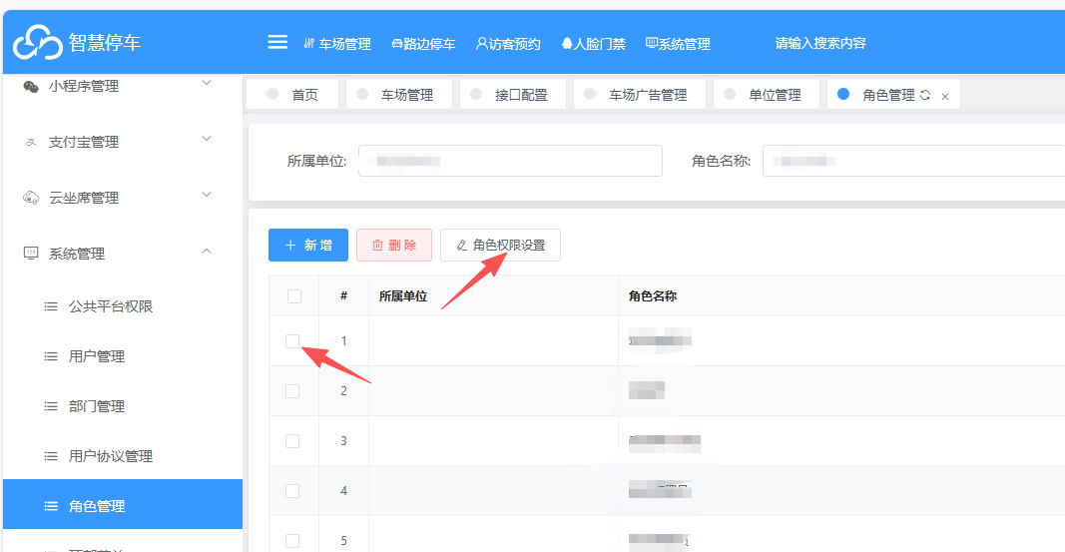Image resolution: width=1065 pixels, height=552 pixels.
Task: Switch to the 车场广告管理 tab
Action: coord(640,95)
